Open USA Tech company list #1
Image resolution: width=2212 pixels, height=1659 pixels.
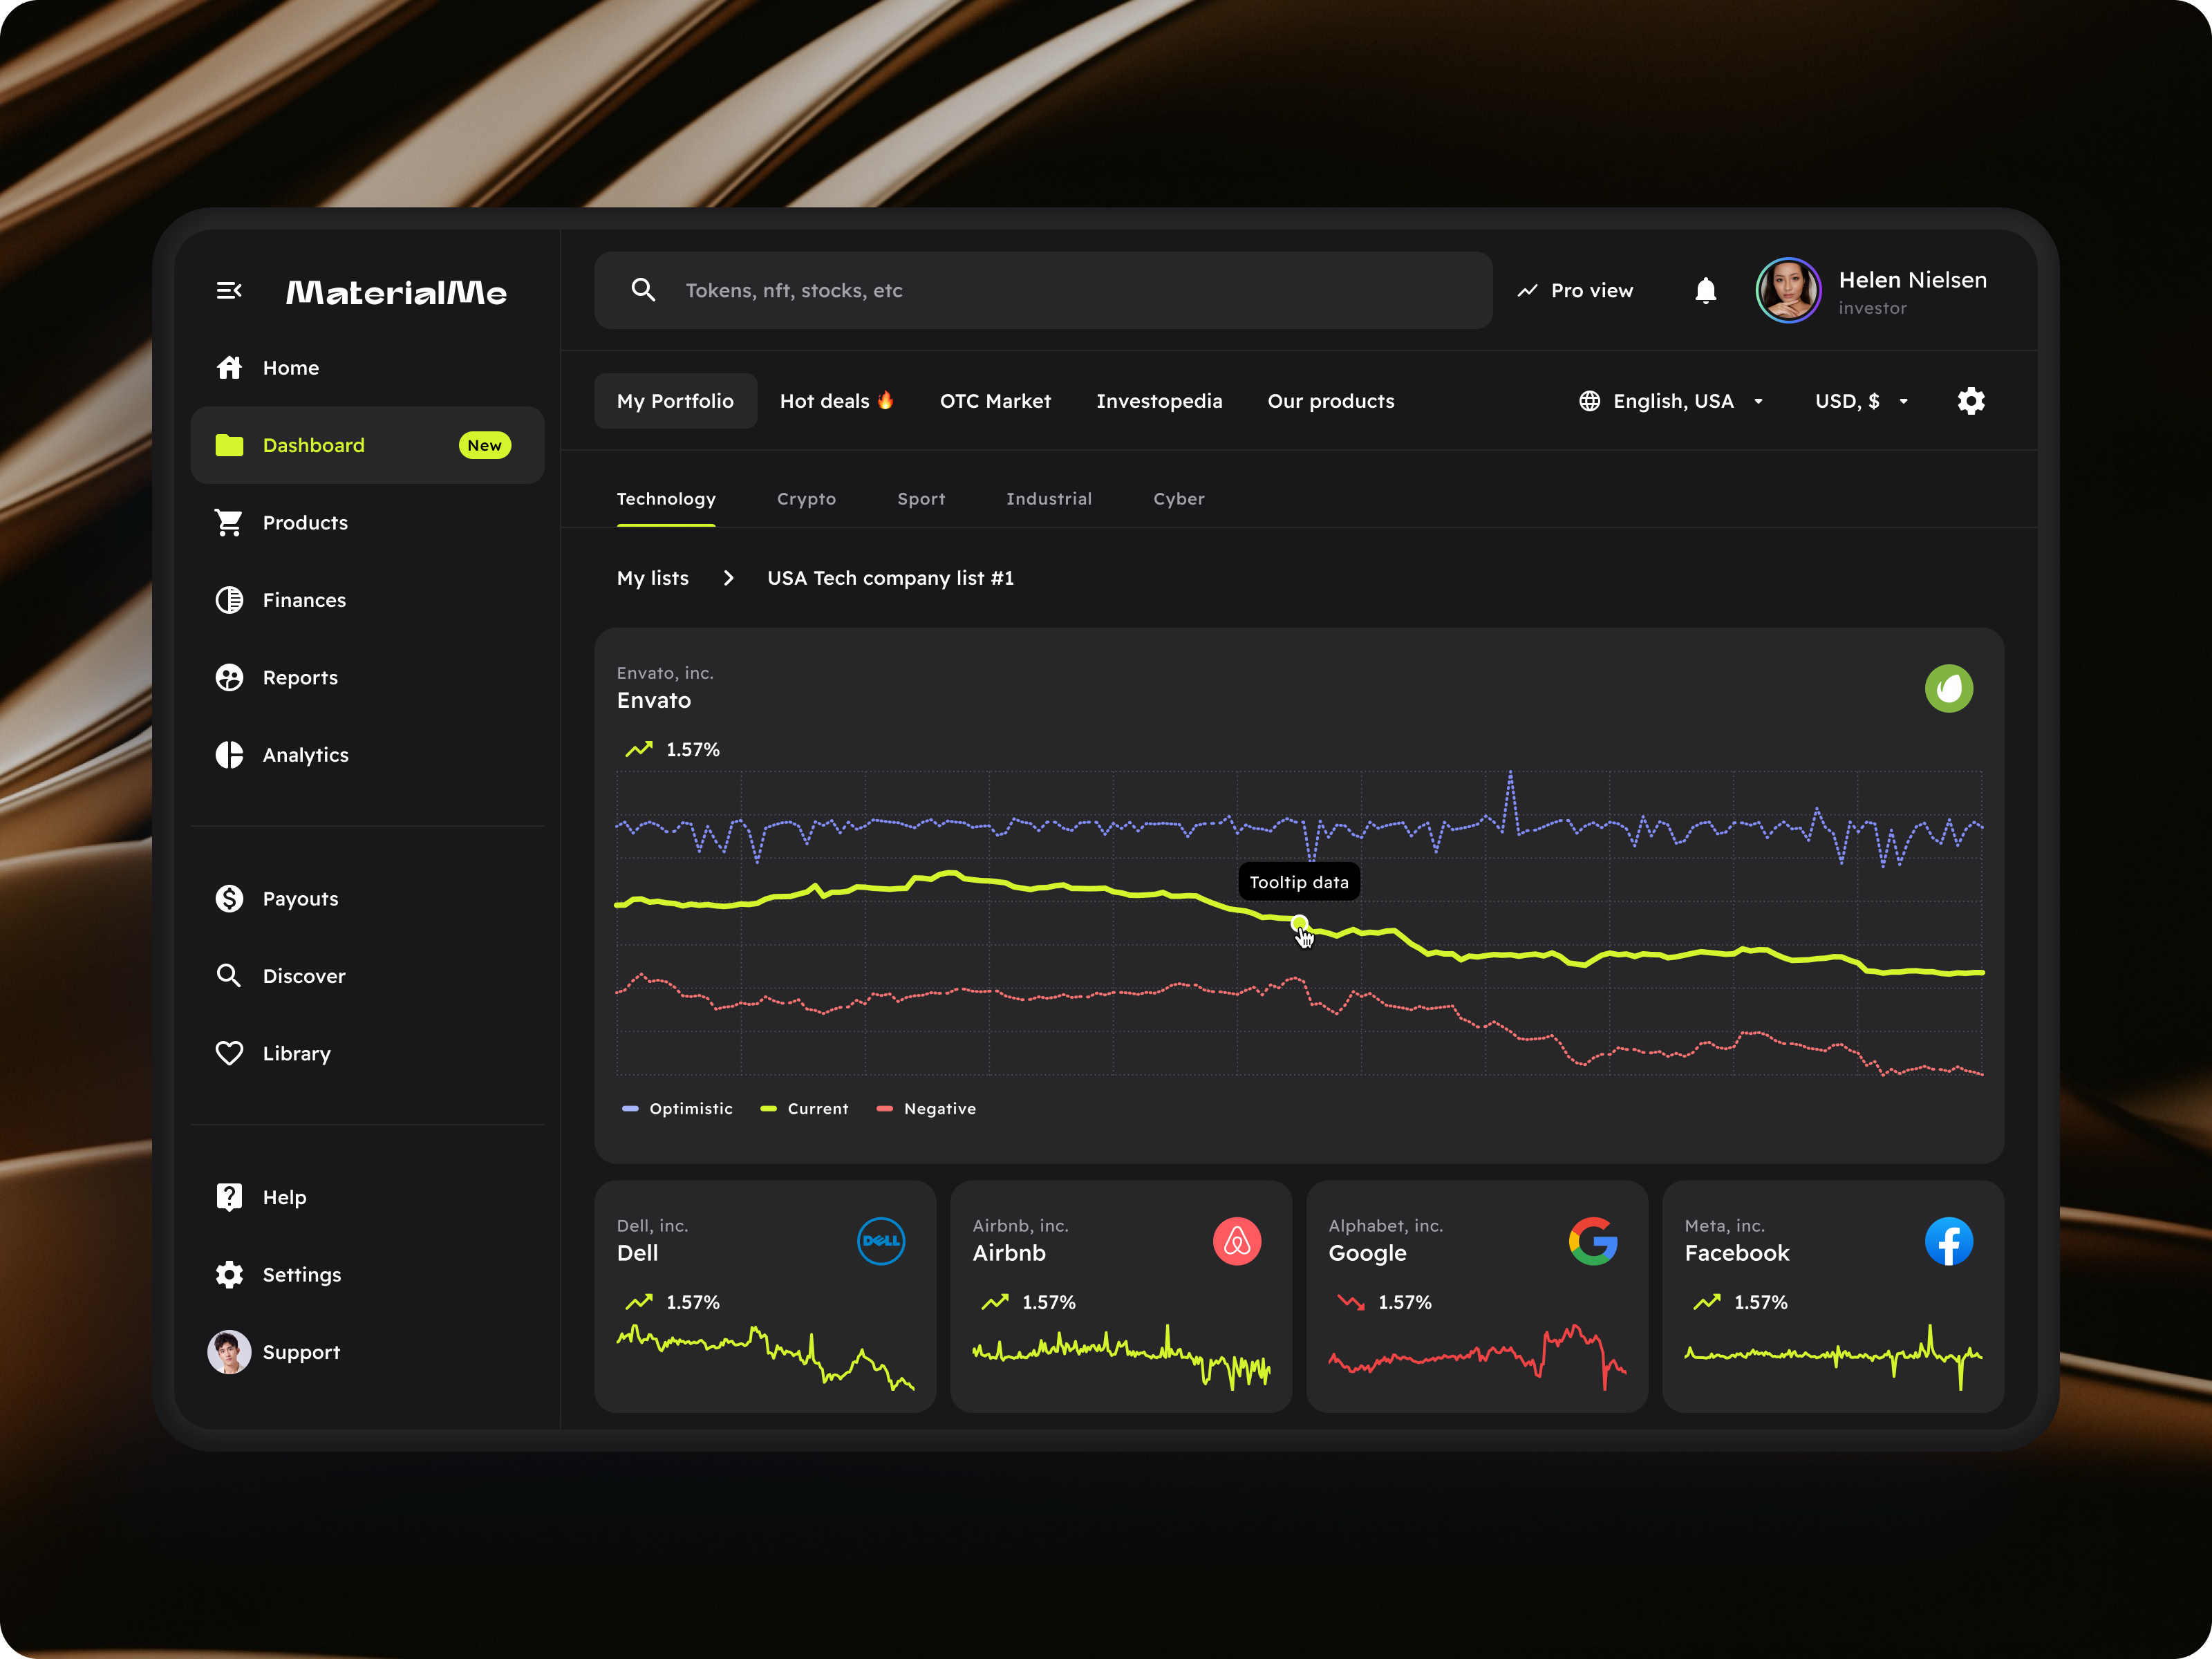[890, 578]
